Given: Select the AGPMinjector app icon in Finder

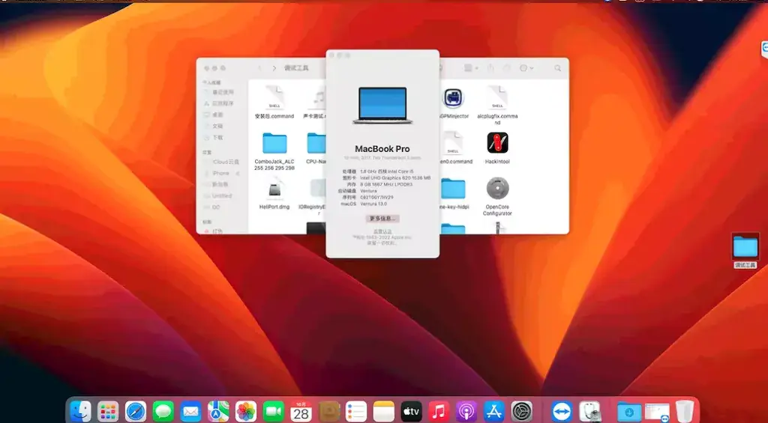Looking at the screenshot, I should 454,103.
